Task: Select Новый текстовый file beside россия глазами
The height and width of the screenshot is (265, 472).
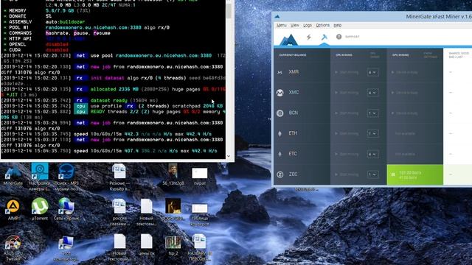Action: pyautogui.click(x=146, y=212)
